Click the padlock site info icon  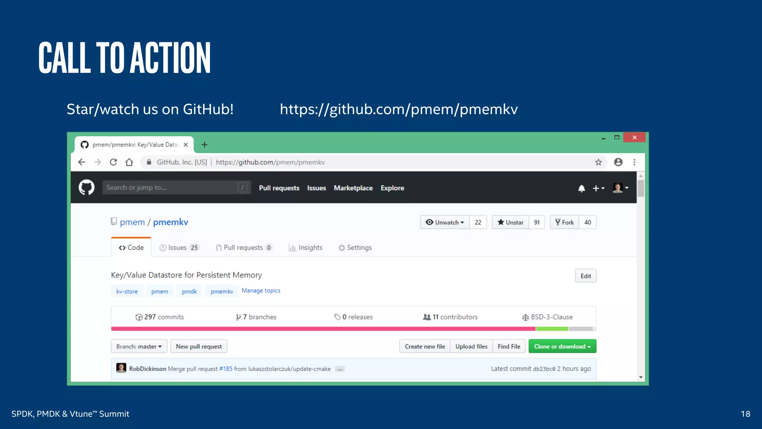click(149, 162)
